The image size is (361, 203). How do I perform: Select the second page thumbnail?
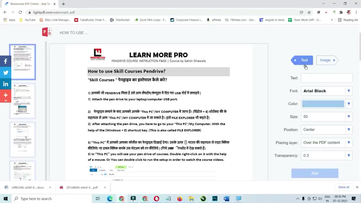[23, 101]
